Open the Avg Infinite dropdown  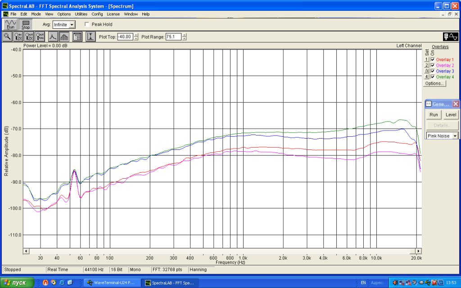[x=72, y=25]
